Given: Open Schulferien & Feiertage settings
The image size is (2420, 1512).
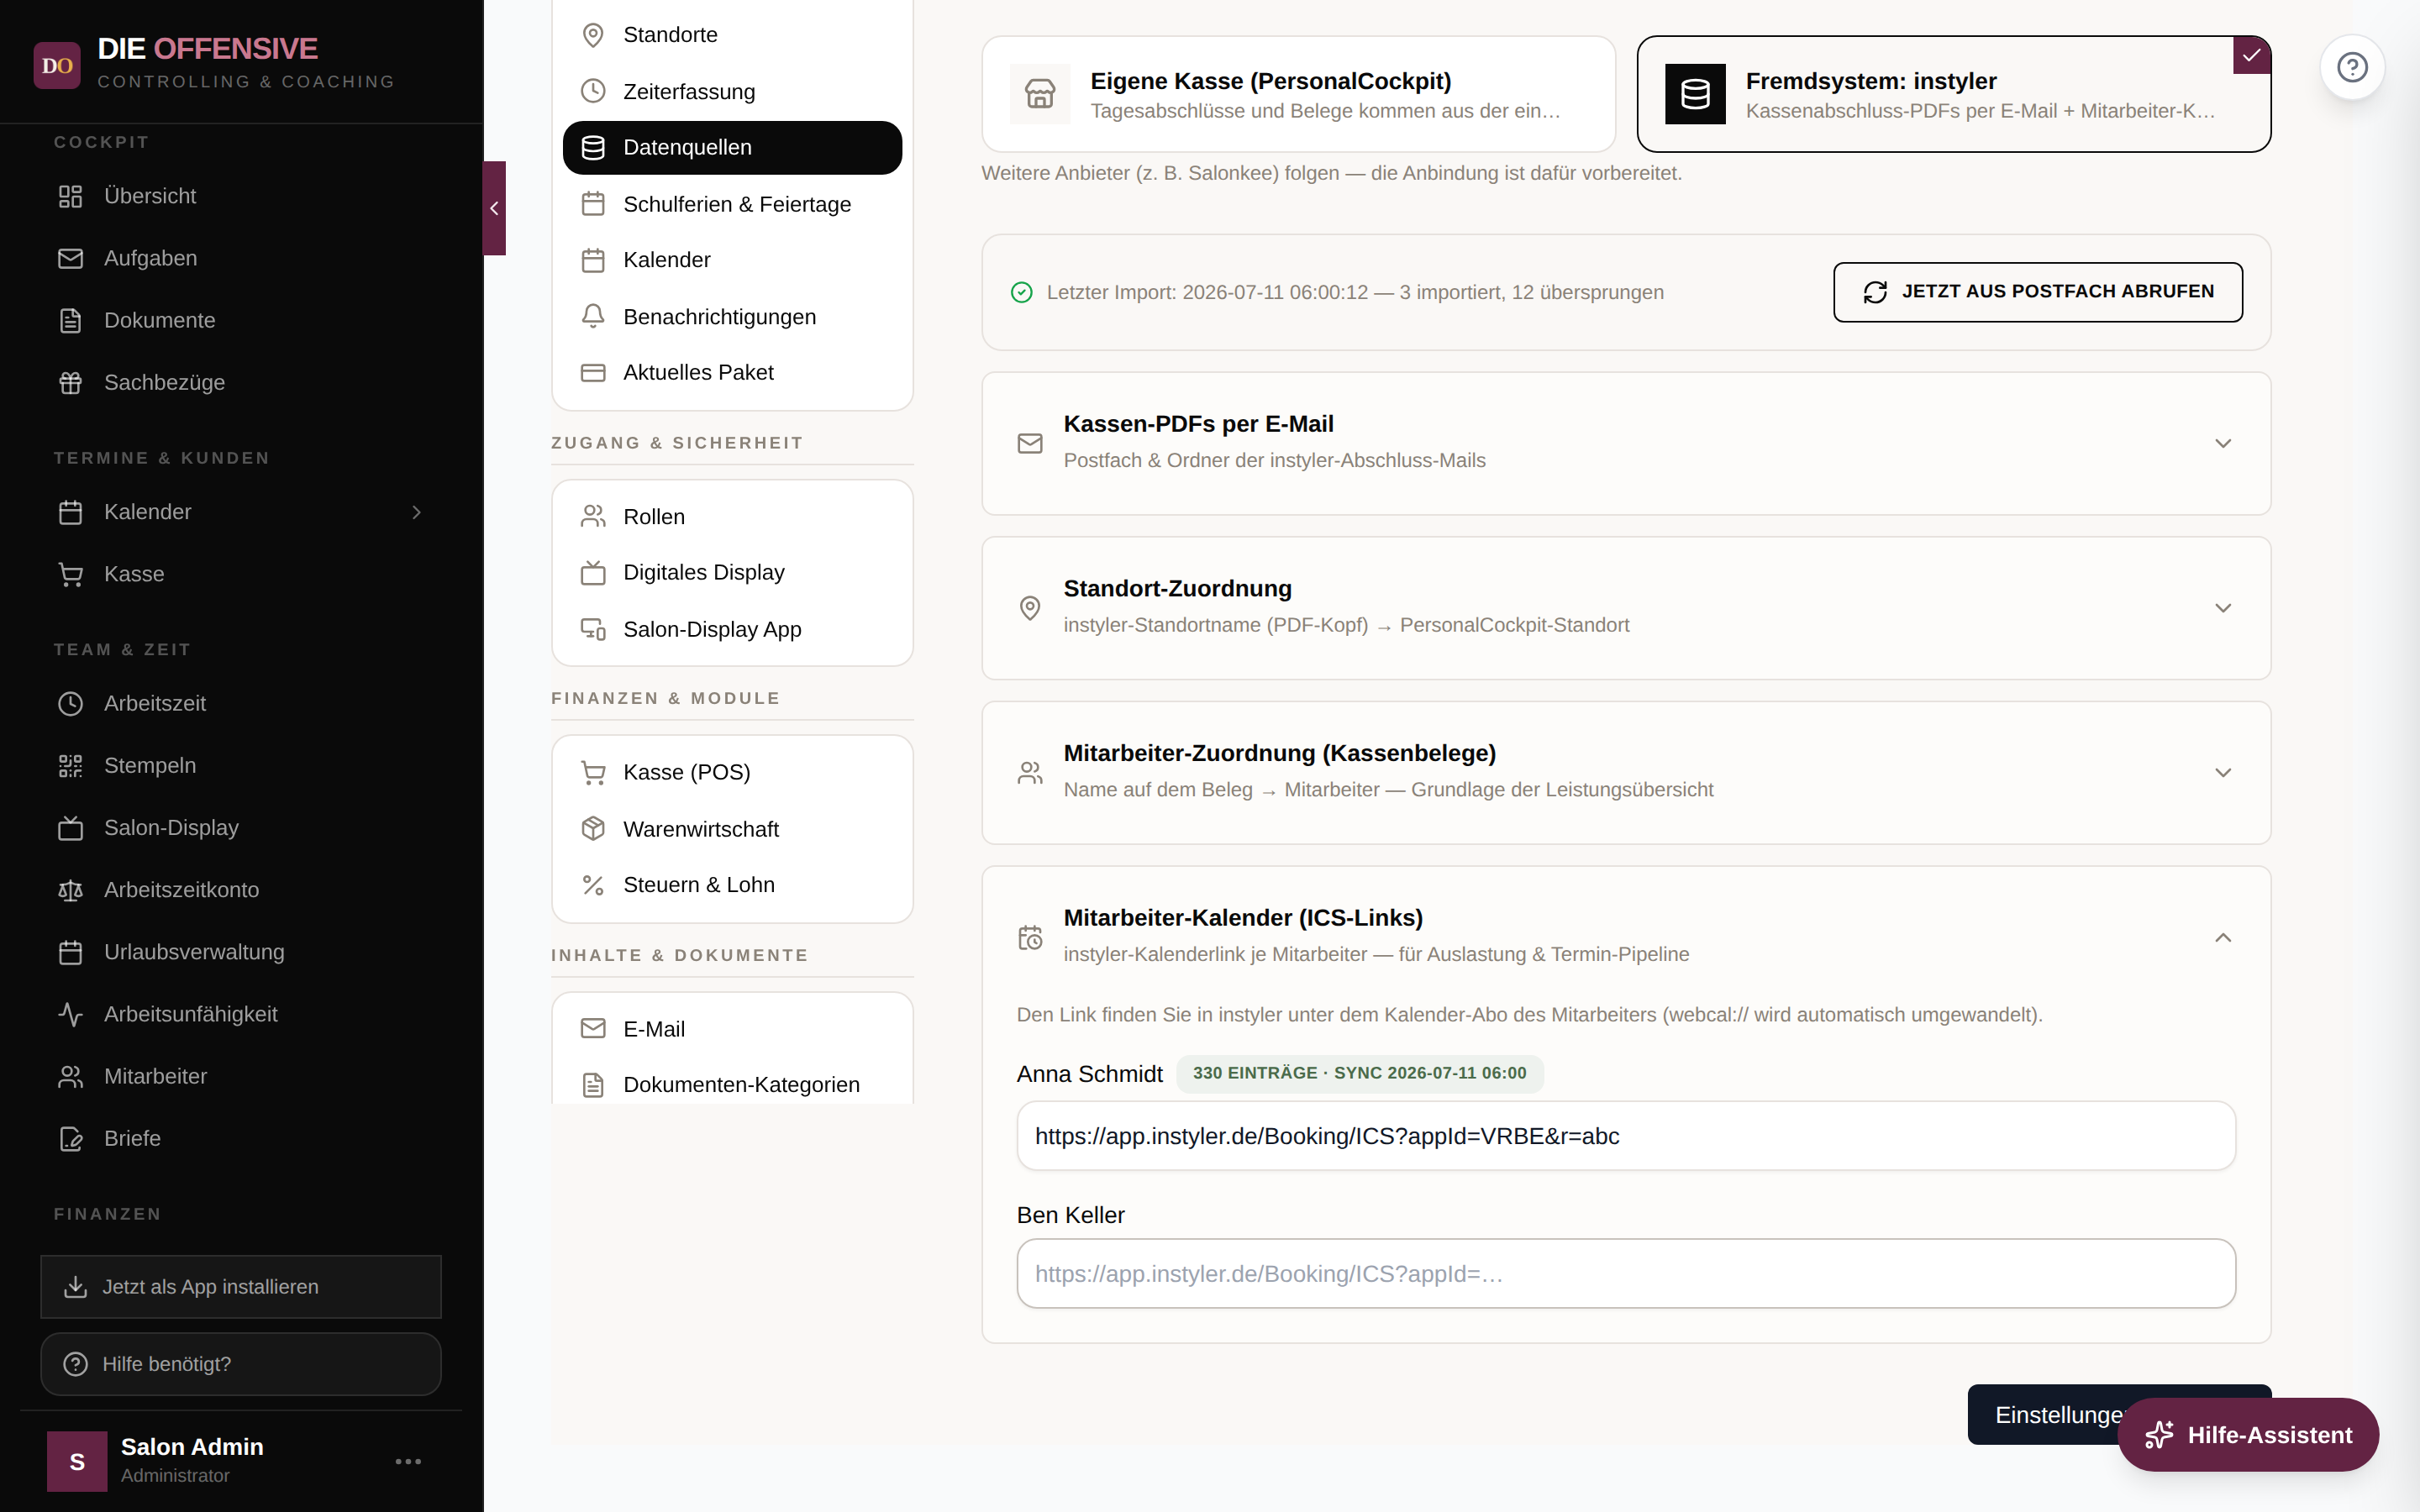Looking at the screenshot, I should (x=732, y=204).
